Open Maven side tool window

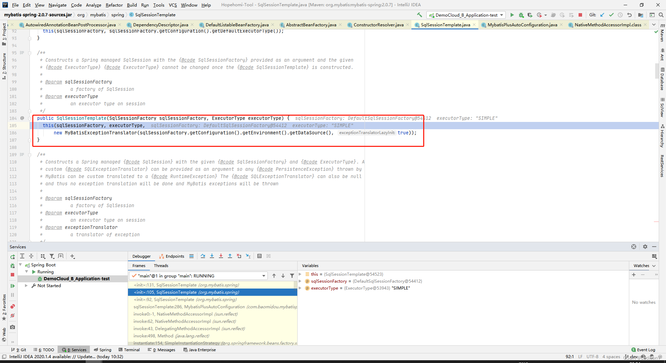coord(662,32)
